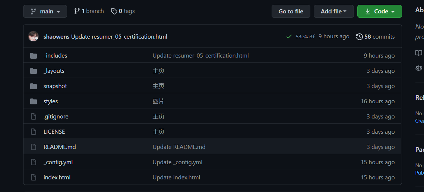Screen dimensions: 424x192
Task: Click the 9 hours ago commit timestamp in header
Action: tap(334, 36)
